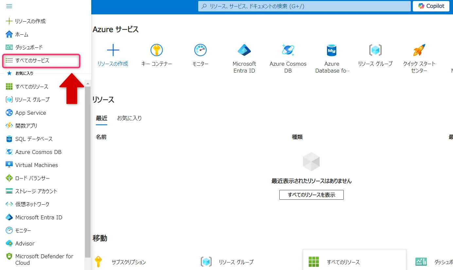Screen dimensions: 453x270
Task: Click the sidebar scrollbar up arrow
Action: coord(88,84)
